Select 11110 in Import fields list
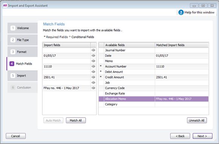The image size is (219, 144). 67,67
